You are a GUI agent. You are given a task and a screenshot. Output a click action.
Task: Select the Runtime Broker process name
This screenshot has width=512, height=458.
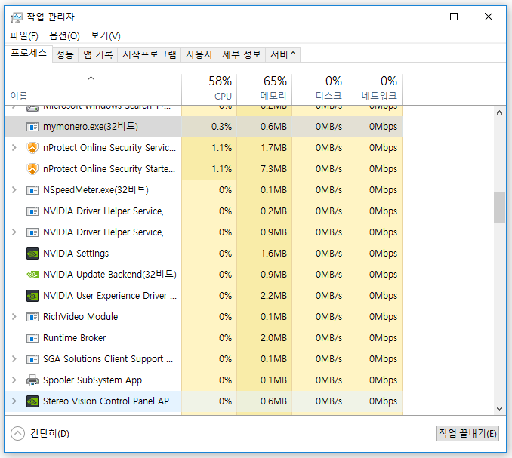(75, 338)
